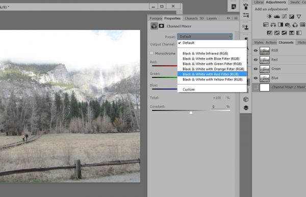Image resolution: width=306 pixels, height=197 pixels.
Task: Switch to the Actions panel tab
Action: coord(271,42)
